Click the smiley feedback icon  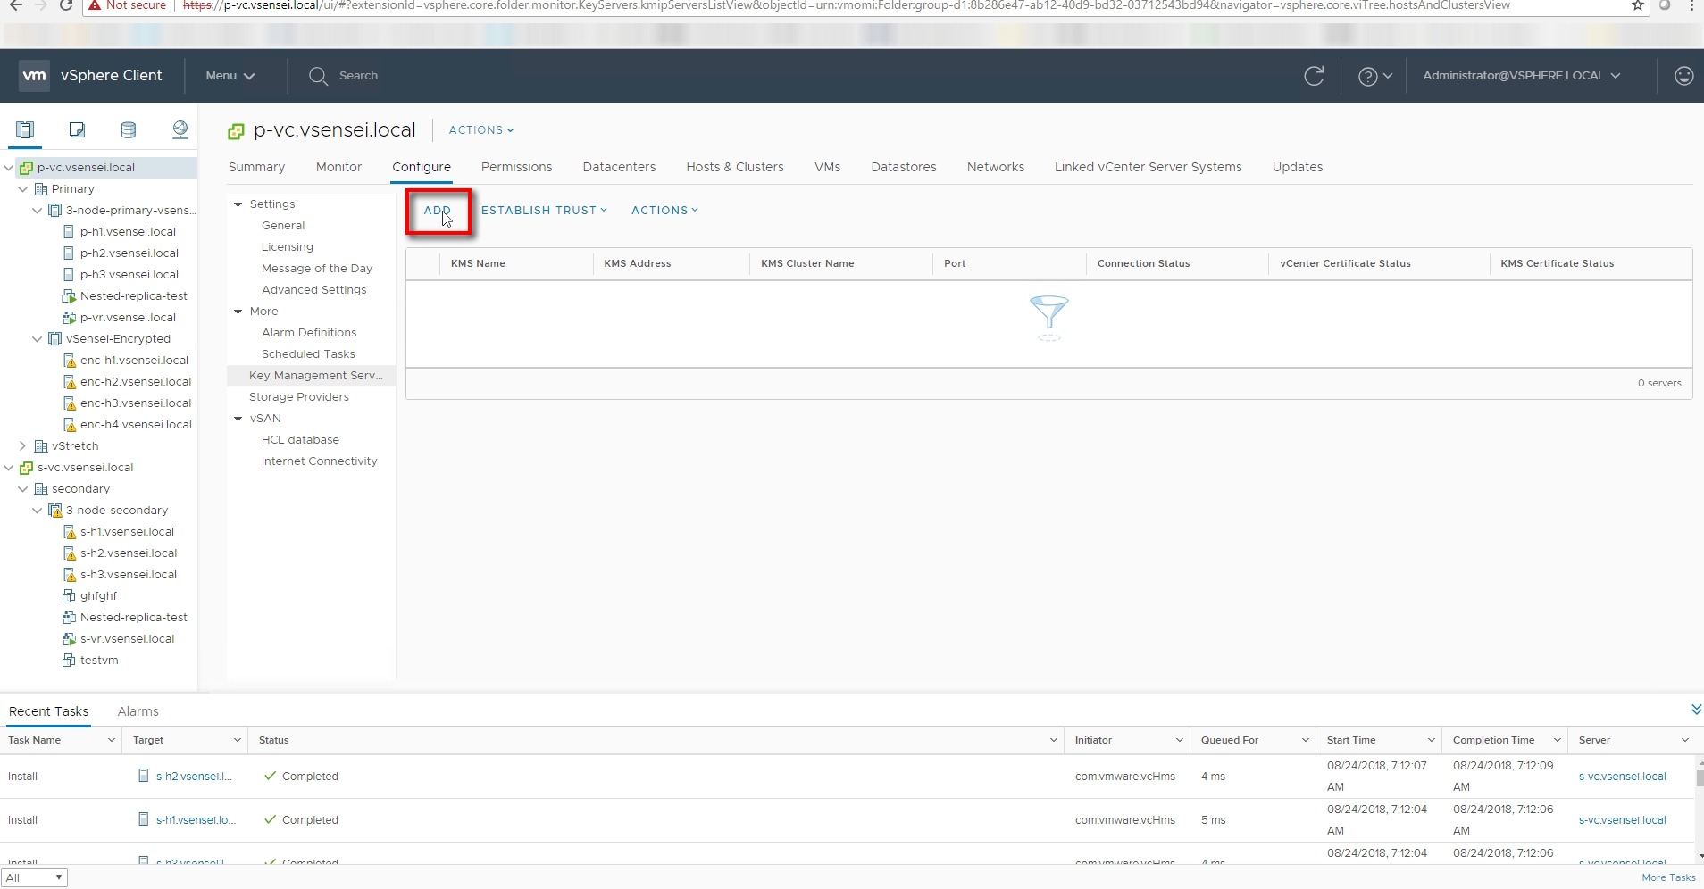coord(1683,76)
